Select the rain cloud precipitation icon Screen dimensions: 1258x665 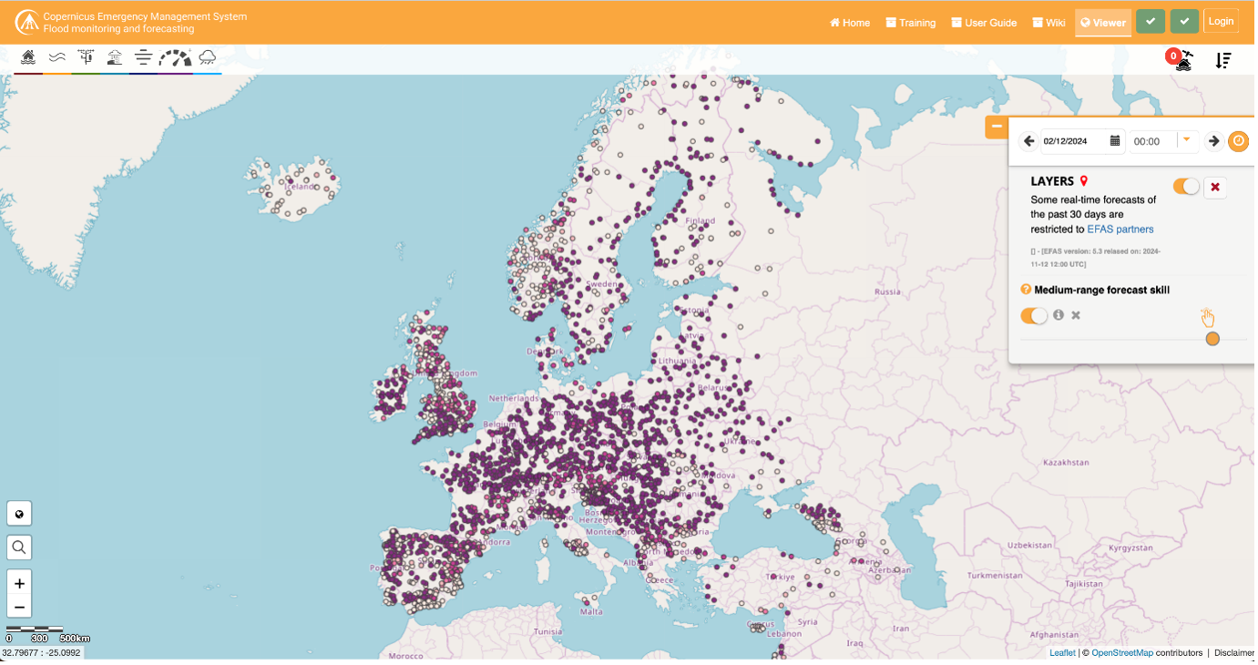point(208,56)
